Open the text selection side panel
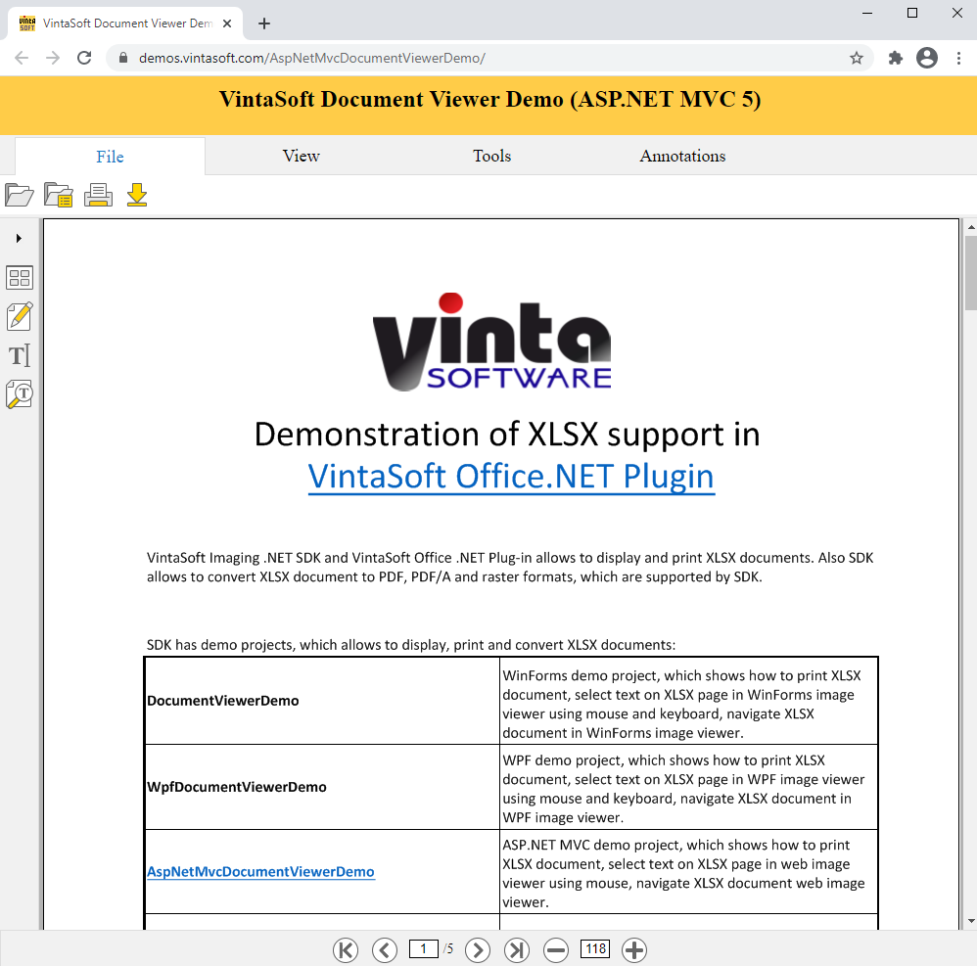This screenshot has width=977, height=966. [x=20, y=355]
